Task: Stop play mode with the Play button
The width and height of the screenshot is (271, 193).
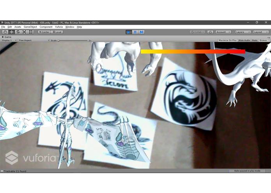Action: click(129, 32)
